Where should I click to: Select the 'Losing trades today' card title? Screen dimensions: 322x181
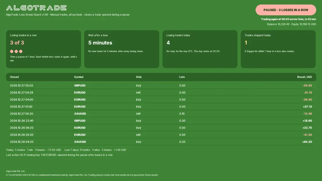[178, 35]
